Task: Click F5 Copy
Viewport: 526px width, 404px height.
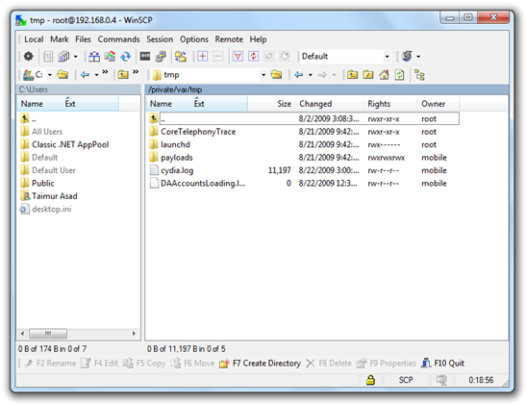Action: 144,364
